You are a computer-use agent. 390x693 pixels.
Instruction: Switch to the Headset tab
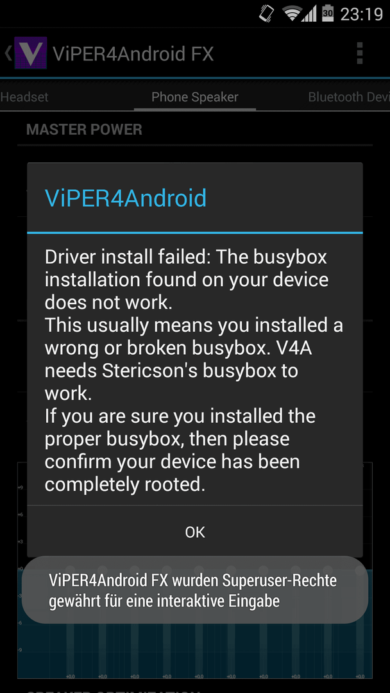(24, 98)
